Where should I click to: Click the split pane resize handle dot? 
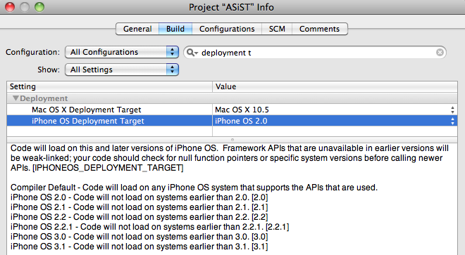click(232, 140)
